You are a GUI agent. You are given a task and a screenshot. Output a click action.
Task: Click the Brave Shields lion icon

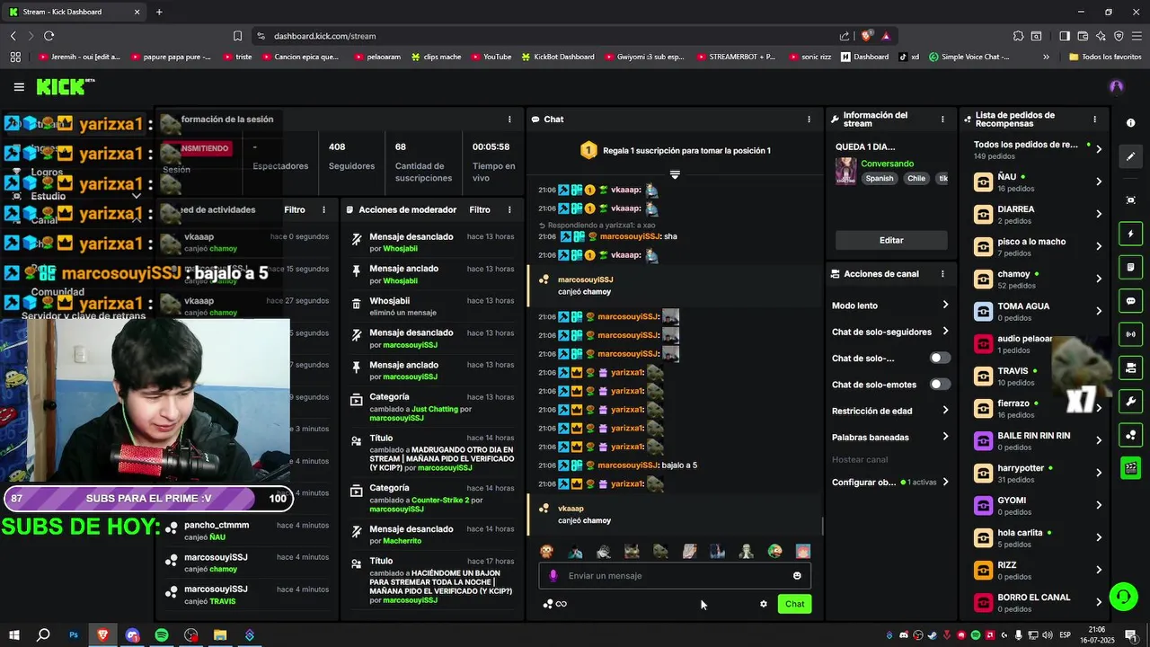(x=866, y=36)
